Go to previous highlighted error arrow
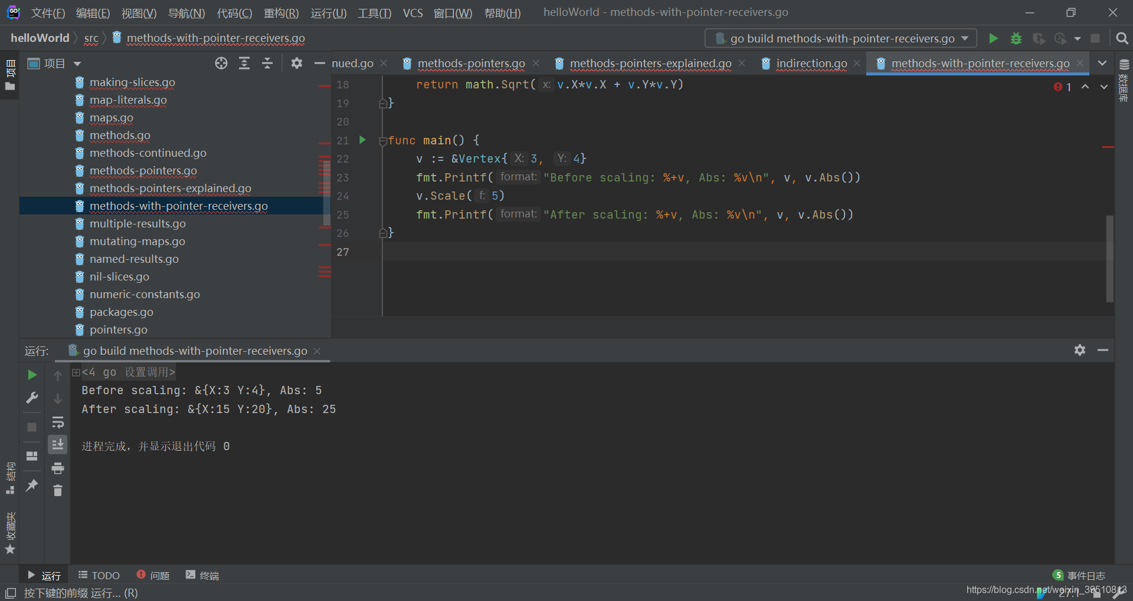Screen dimensions: 1133x601 tap(1085, 87)
